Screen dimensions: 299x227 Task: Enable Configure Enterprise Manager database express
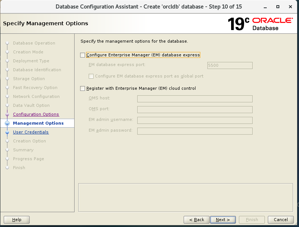click(x=82, y=55)
